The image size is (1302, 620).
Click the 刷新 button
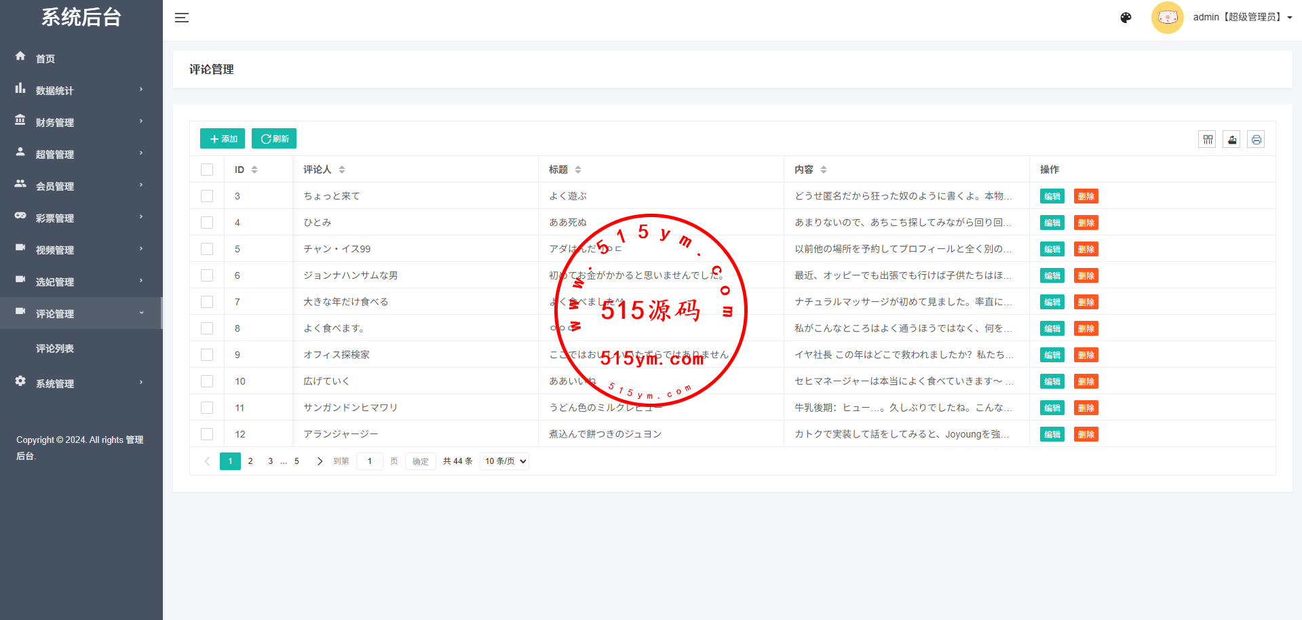click(274, 138)
